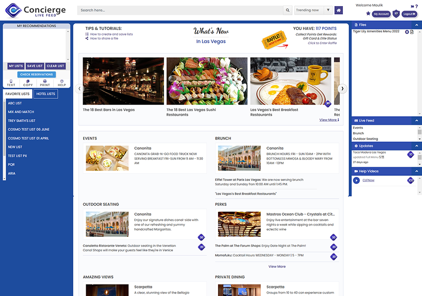Click points badge on breakfast restaurants image
The image size is (422, 296).
pos(328,103)
